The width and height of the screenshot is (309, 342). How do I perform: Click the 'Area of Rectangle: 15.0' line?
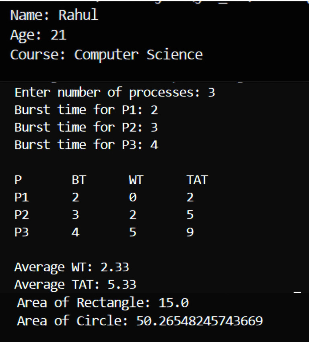pyautogui.click(x=103, y=303)
